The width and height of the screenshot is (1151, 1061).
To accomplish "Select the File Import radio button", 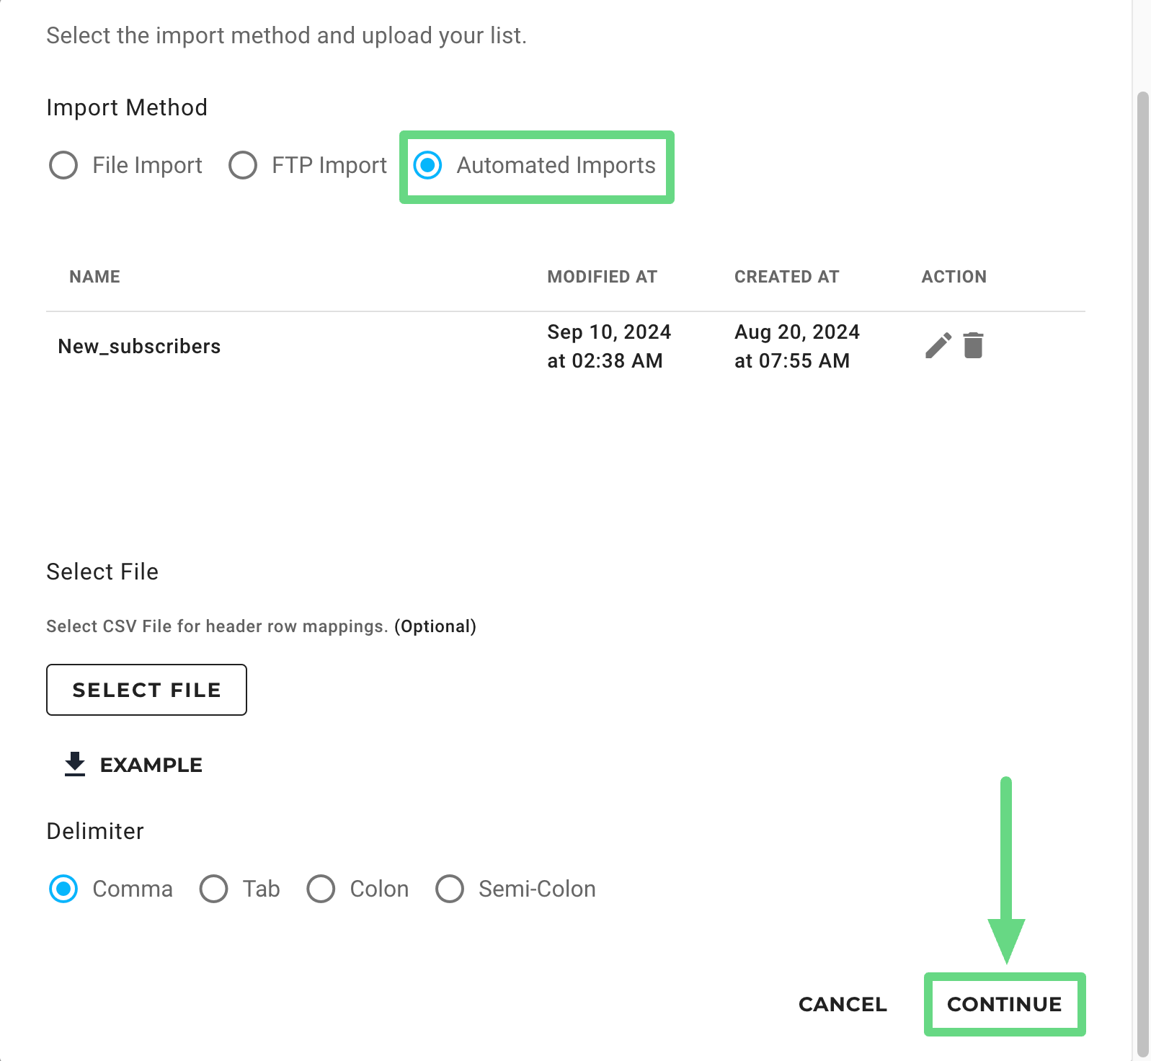I will point(63,165).
